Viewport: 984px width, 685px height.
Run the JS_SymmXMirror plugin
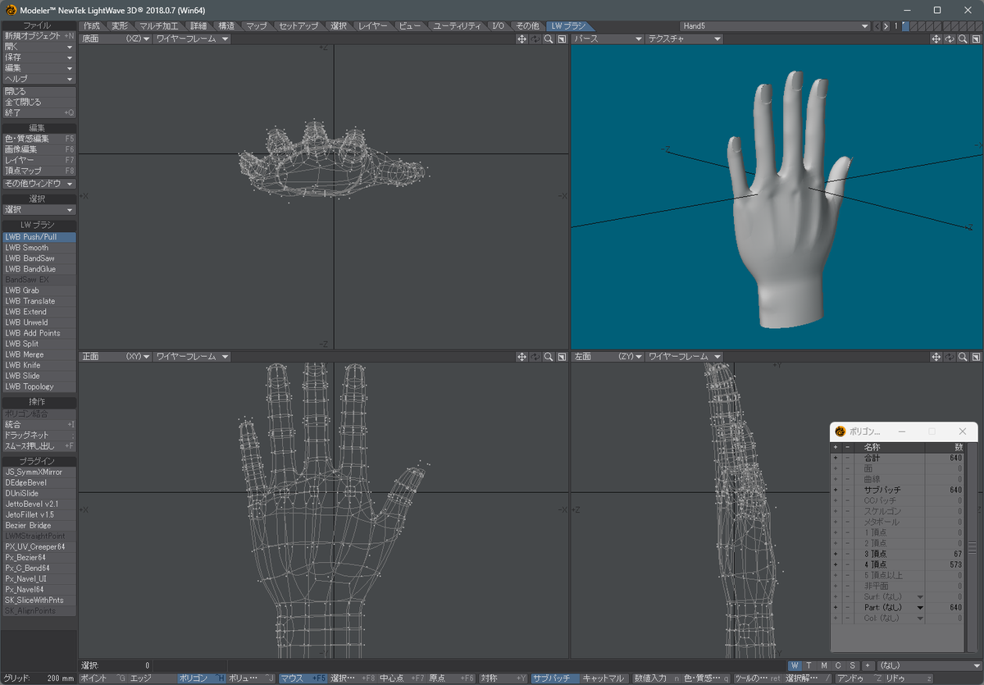click(39, 472)
